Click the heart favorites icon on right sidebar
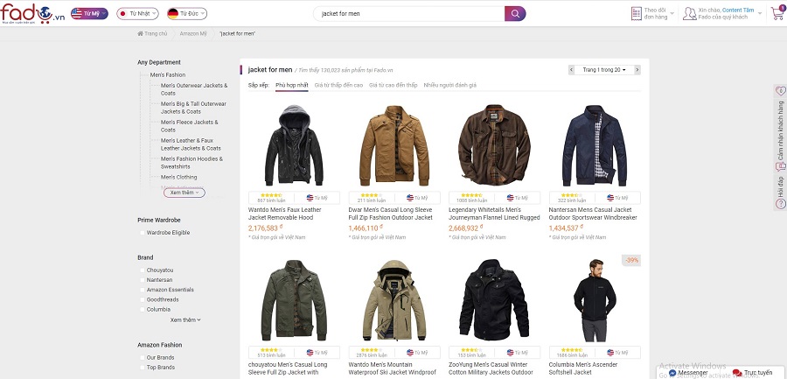This screenshot has height=379, width=787. pos(781,91)
